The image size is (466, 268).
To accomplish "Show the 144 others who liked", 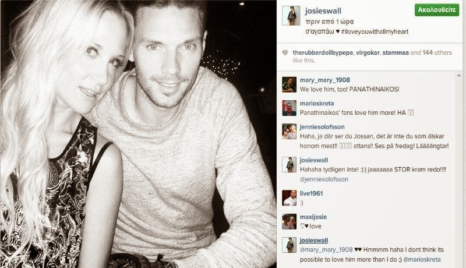I will (437, 52).
